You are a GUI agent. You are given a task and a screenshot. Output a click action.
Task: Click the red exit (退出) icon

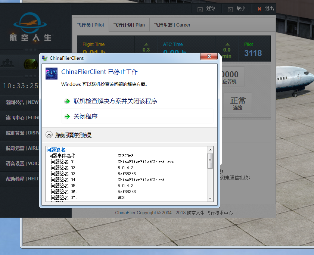[x=259, y=9]
